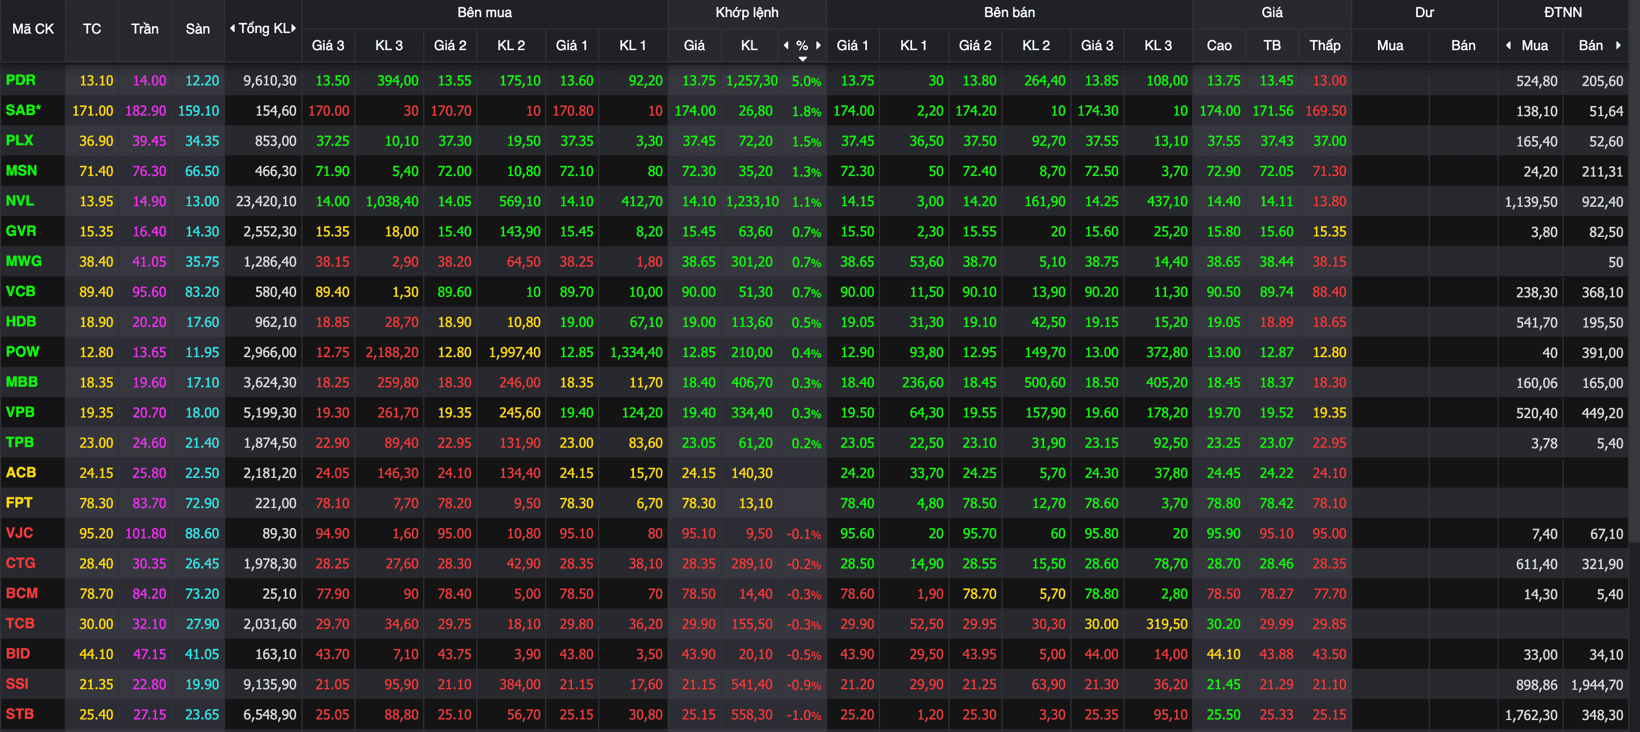Screen dimensions: 1640x732
Task: Open the TCB stock symbol
Action: point(20,623)
